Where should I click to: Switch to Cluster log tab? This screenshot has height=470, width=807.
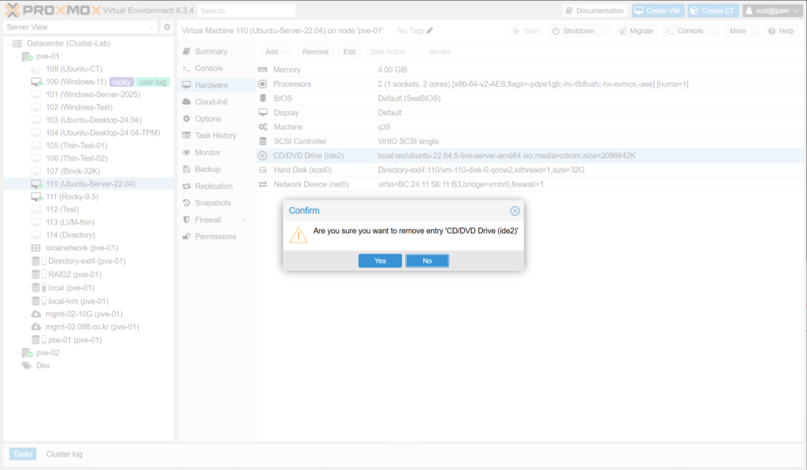pos(64,453)
